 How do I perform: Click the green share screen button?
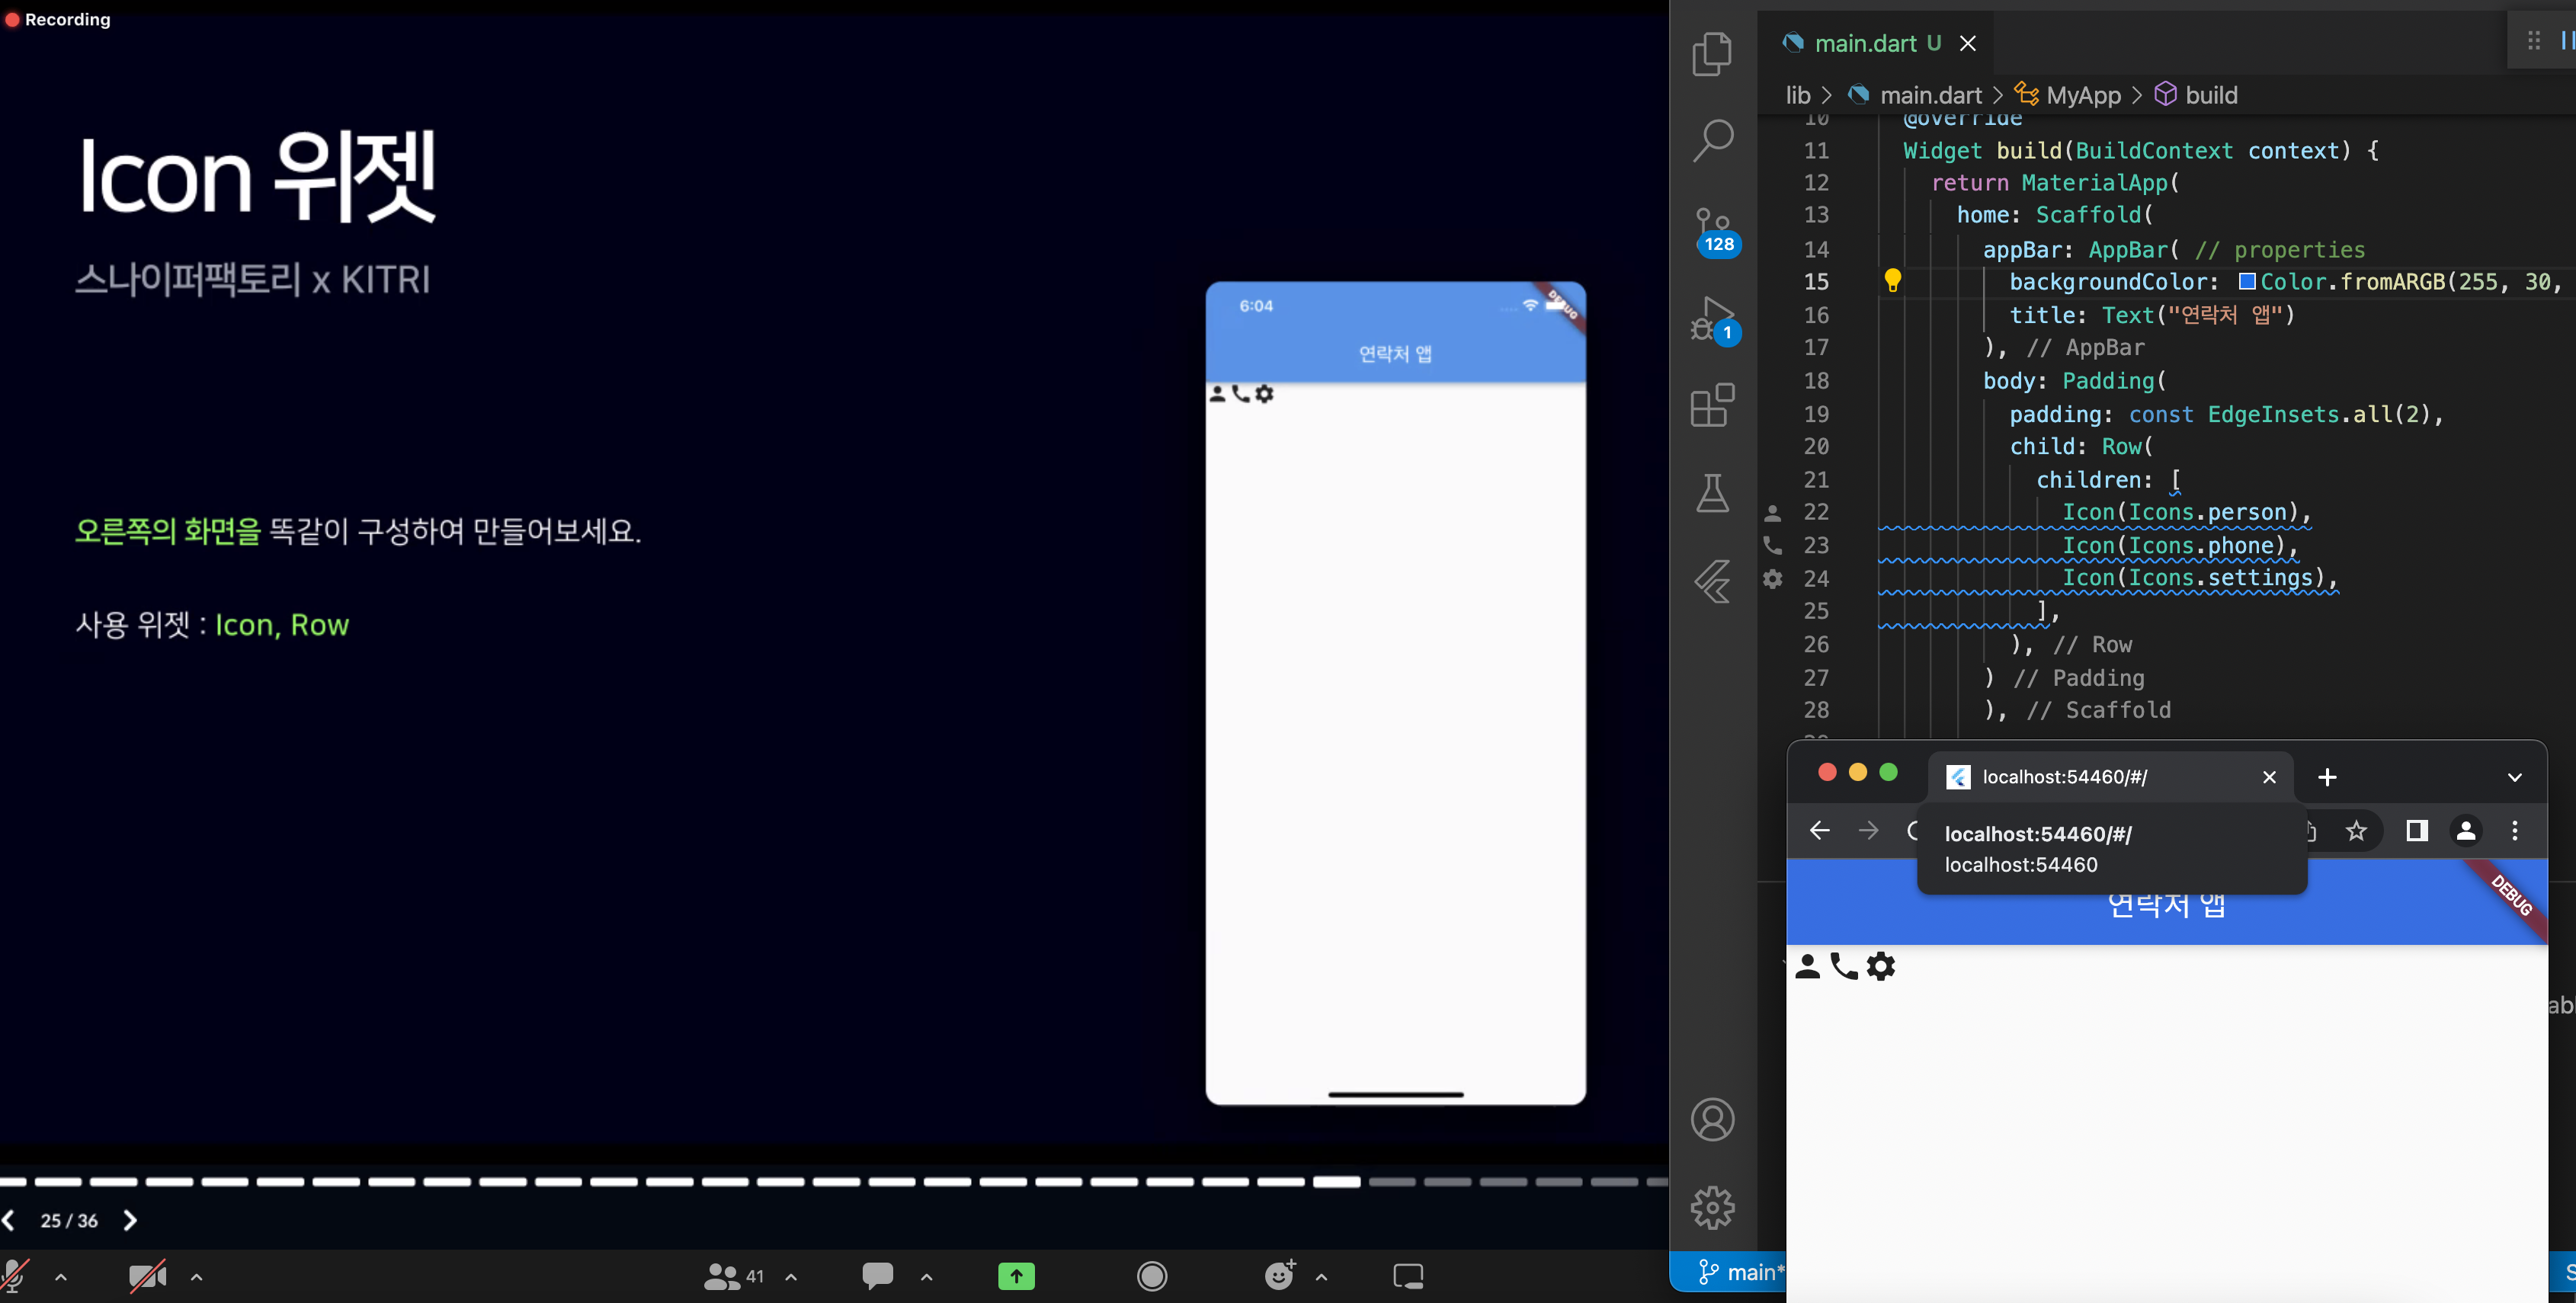(x=1016, y=1276)
